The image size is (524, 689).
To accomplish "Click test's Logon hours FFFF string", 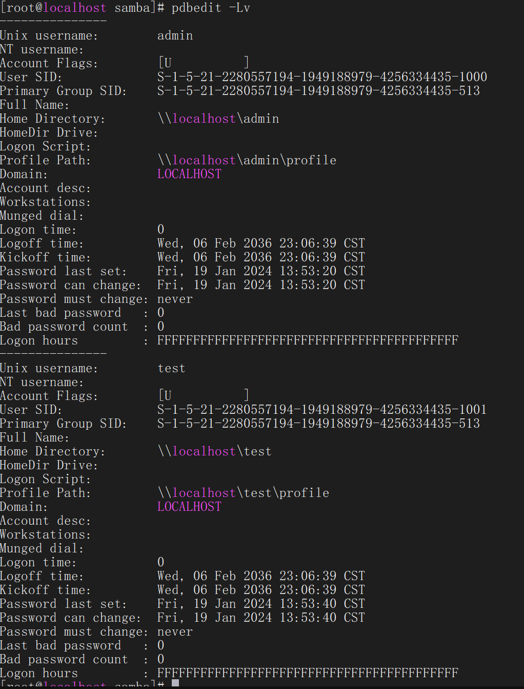I will pos(308,673).
